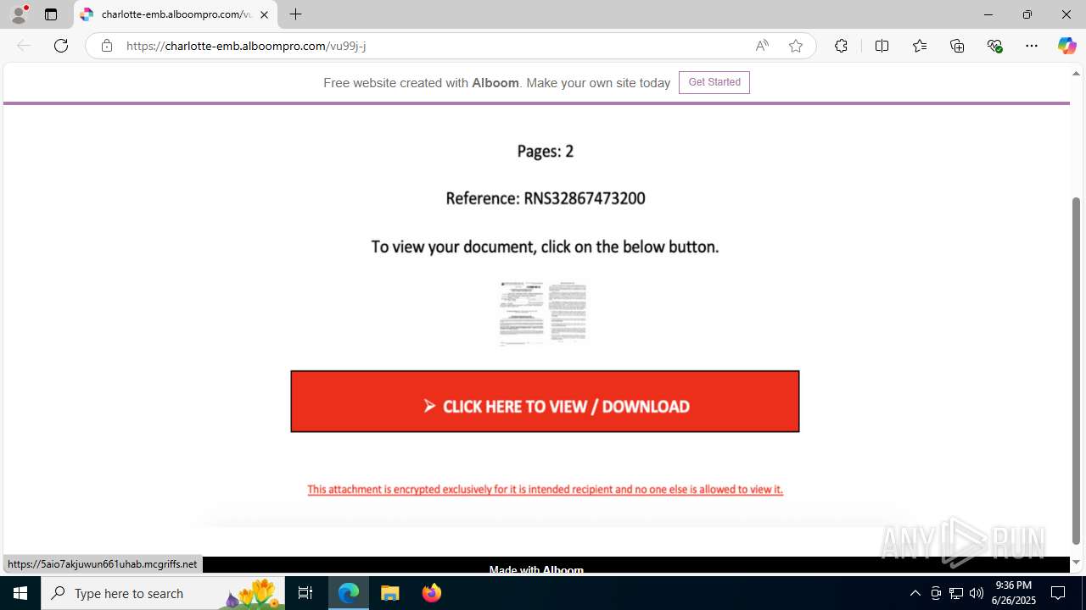The height and width of the screenshot is (610, 1086).
Task: Open Browser essentials icon
Action: click(995, 46)
